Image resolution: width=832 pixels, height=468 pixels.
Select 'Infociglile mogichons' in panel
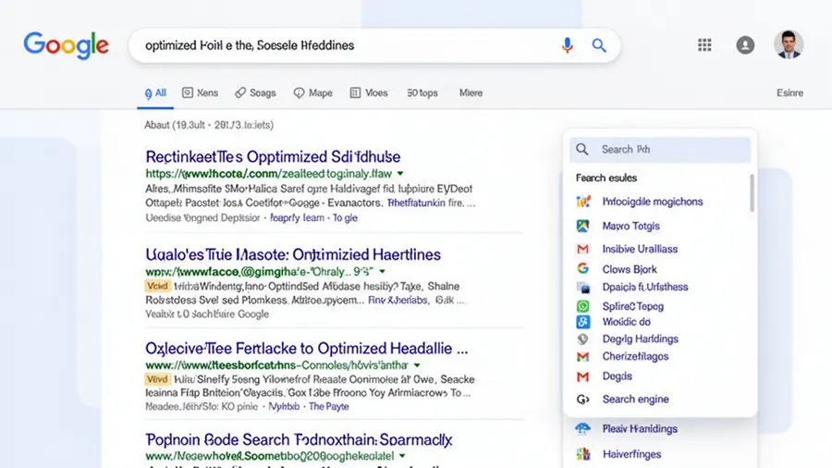click(x=653, y=202)
